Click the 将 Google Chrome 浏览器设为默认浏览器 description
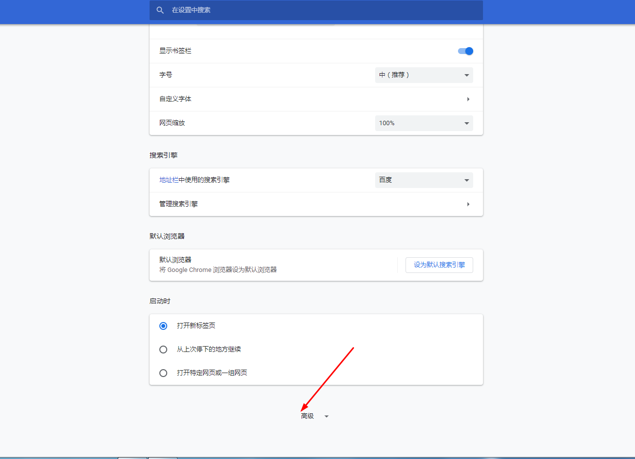 click(218, 270)
